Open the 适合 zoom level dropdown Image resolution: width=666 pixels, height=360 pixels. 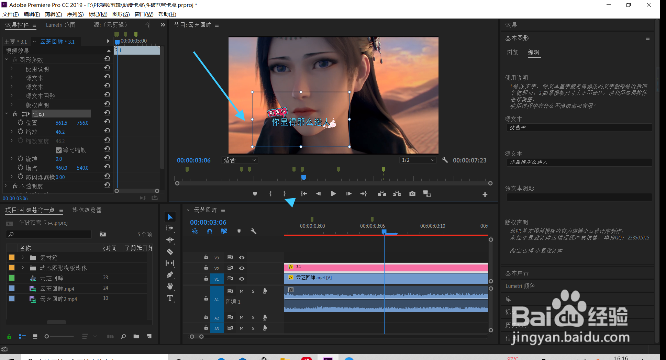tap(240, 160)
